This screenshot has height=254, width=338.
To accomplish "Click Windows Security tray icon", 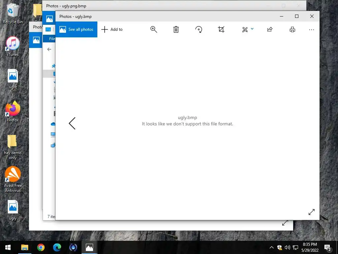I will pyautogui.click(x=280, y=247).
